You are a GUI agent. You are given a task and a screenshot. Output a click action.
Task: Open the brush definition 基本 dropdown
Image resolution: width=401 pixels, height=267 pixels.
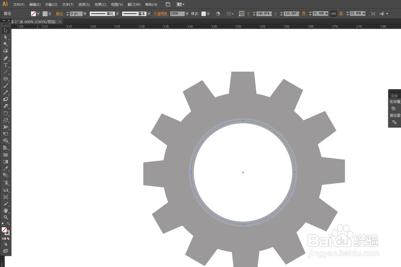[x=149, y=14]
